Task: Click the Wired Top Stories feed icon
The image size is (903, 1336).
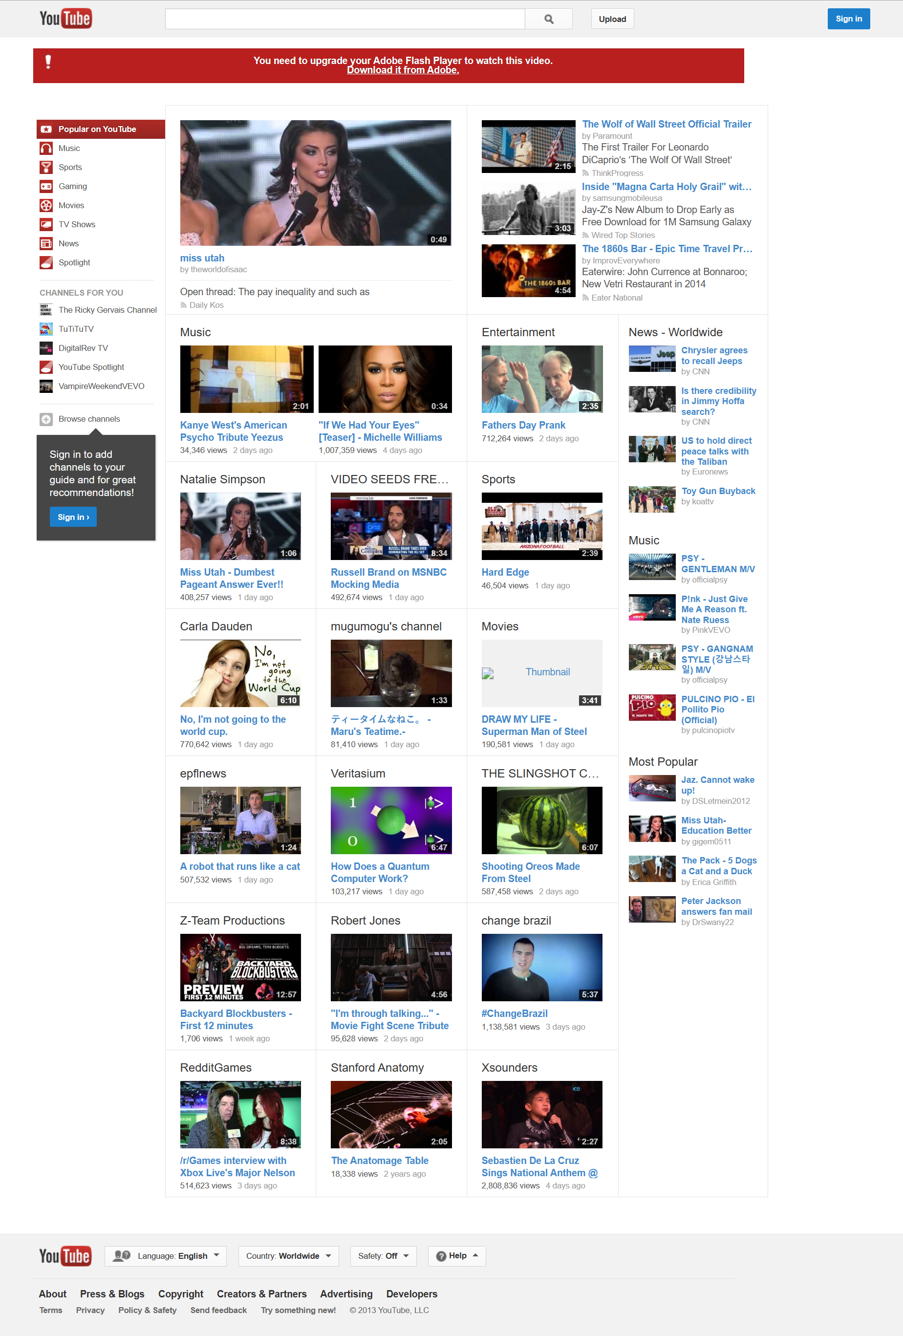Action: tap(585, 235)
